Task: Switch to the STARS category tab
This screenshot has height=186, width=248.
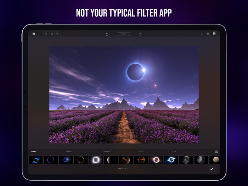Action: (x=68, y=151)
